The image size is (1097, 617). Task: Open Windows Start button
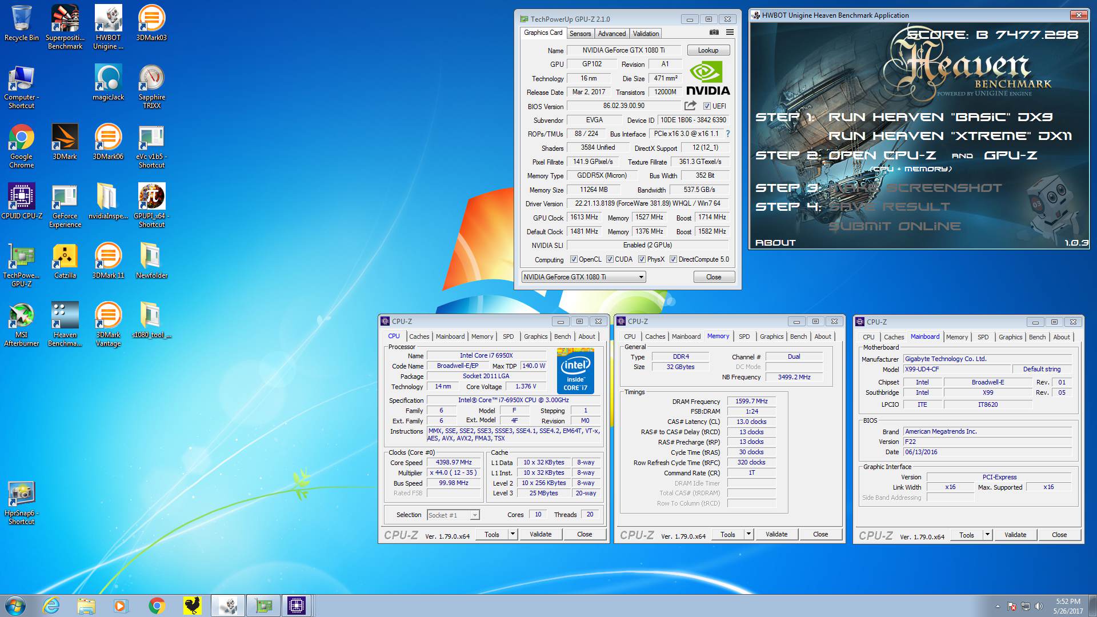15,606
